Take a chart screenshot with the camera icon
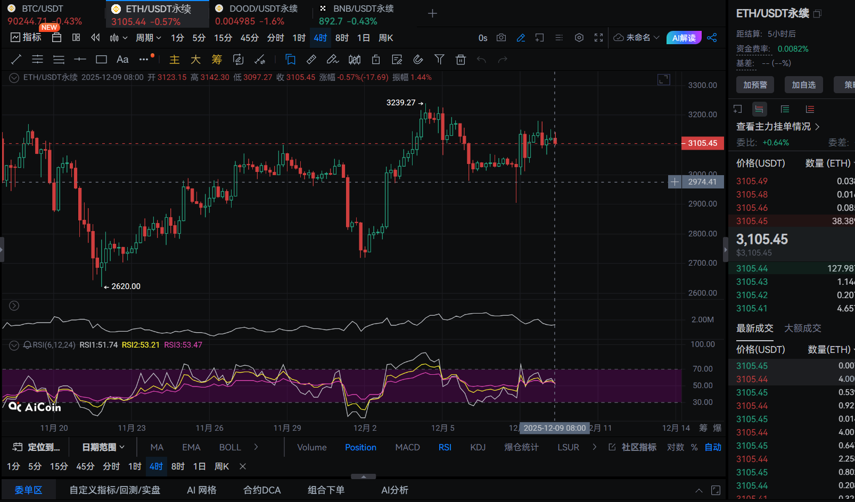Screen dimensions: 855x502 tap(501, 38)
